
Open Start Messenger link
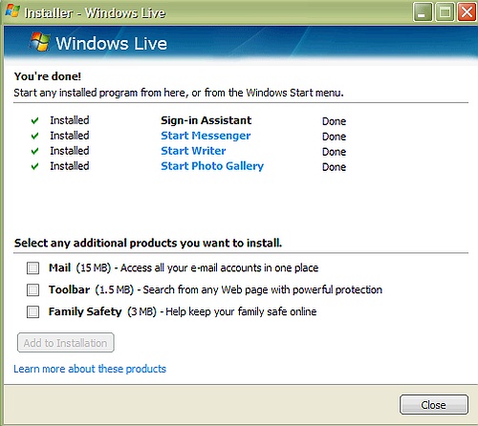pos(206,136)
